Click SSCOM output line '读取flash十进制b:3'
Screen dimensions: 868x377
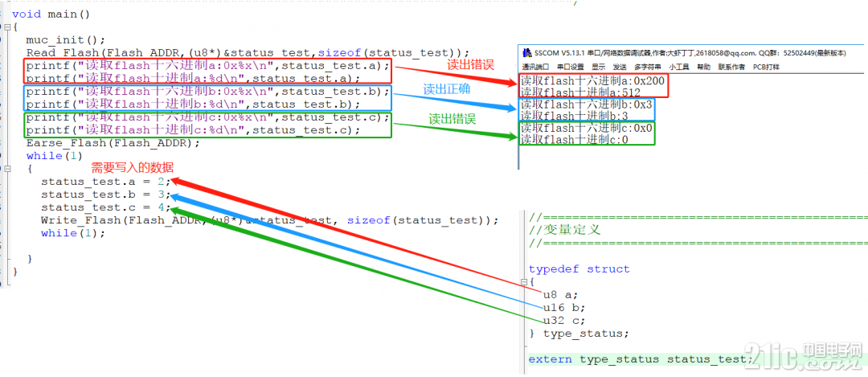click(575, 115)
